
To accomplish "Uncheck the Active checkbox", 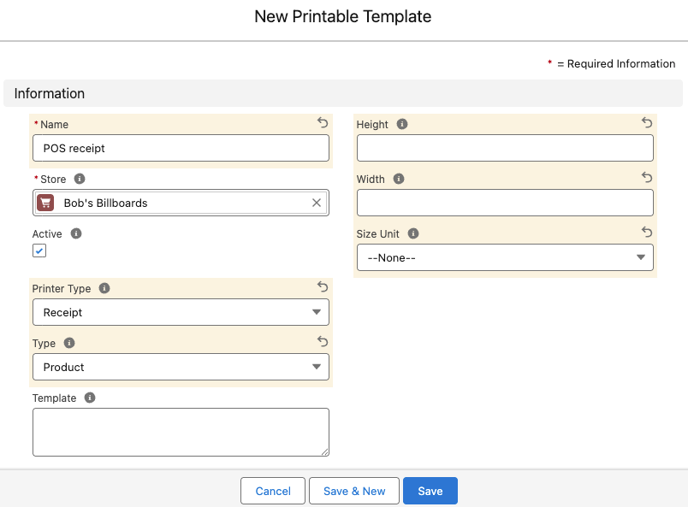I will (39, 251).
